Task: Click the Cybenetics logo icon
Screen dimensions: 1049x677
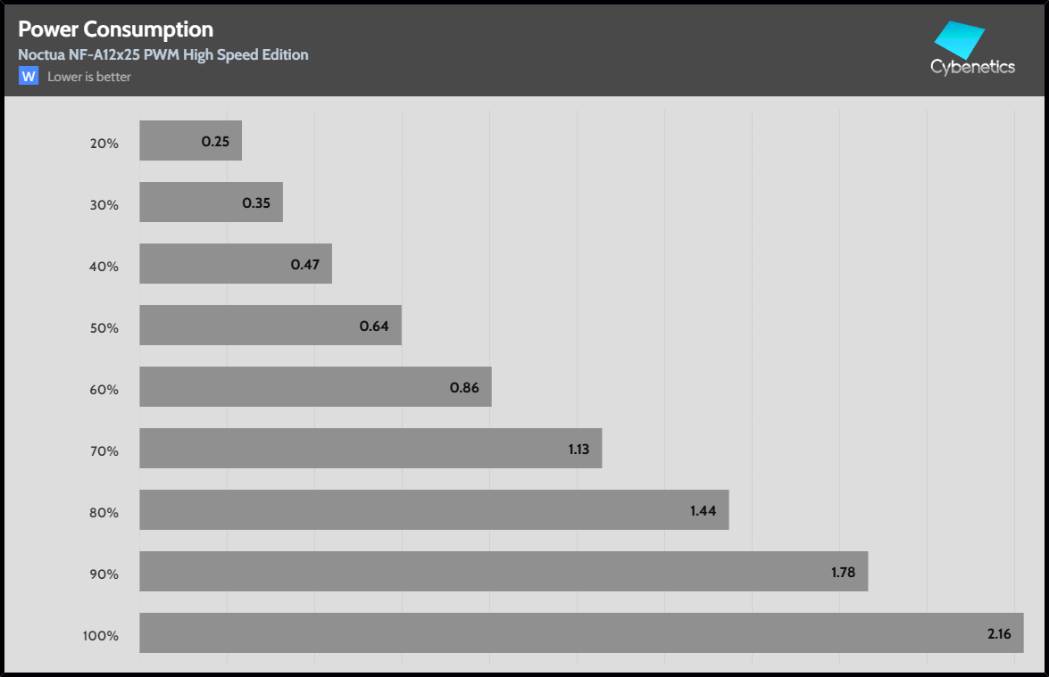Action: 959,40
